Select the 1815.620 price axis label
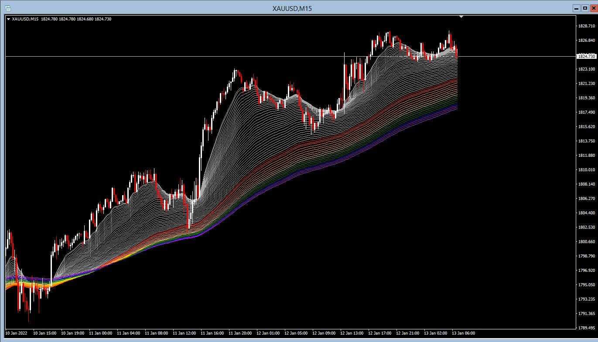The image size is (598, 342). pos(587,127)
